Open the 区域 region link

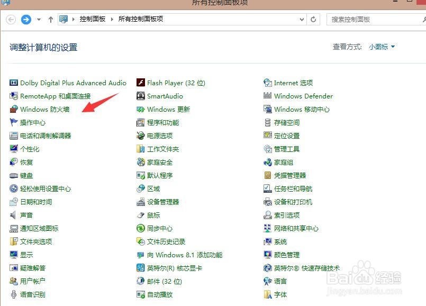pos(153,189)
